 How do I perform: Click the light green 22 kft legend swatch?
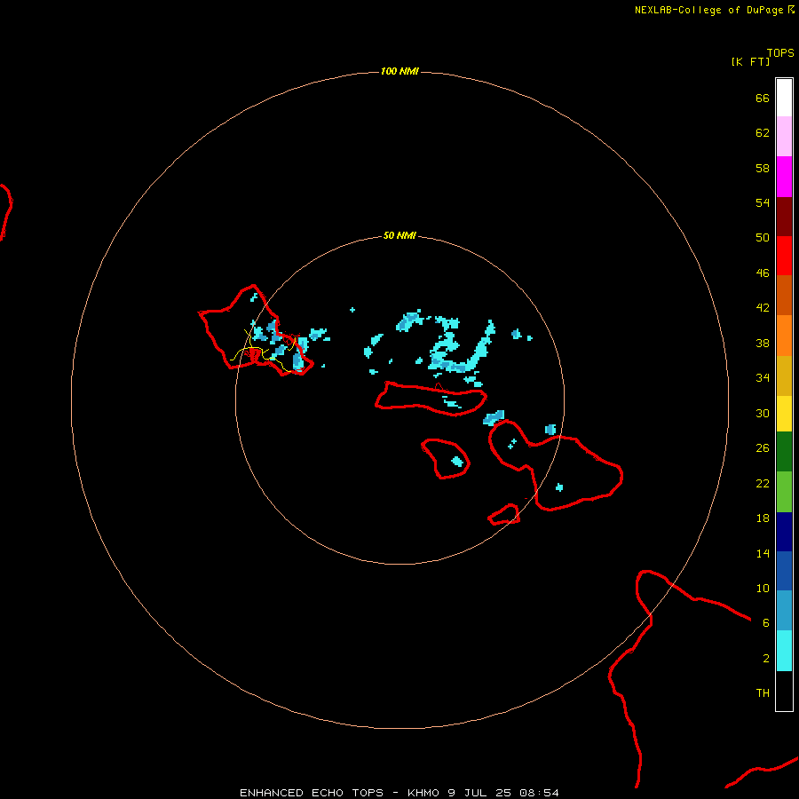[784, 492]
